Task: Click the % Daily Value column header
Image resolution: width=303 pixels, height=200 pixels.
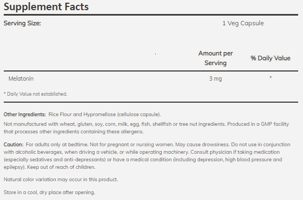Action: tap(270, 58)
